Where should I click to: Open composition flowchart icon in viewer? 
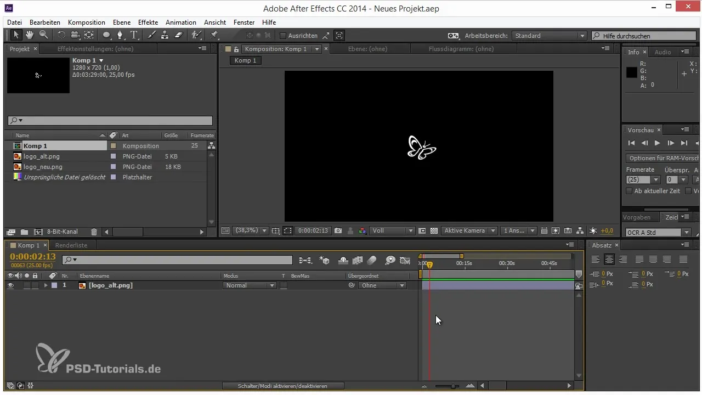[x=580, y=231]
